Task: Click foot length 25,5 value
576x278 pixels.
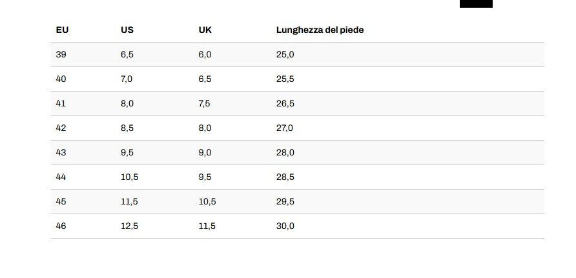Action: coord(285,79)
